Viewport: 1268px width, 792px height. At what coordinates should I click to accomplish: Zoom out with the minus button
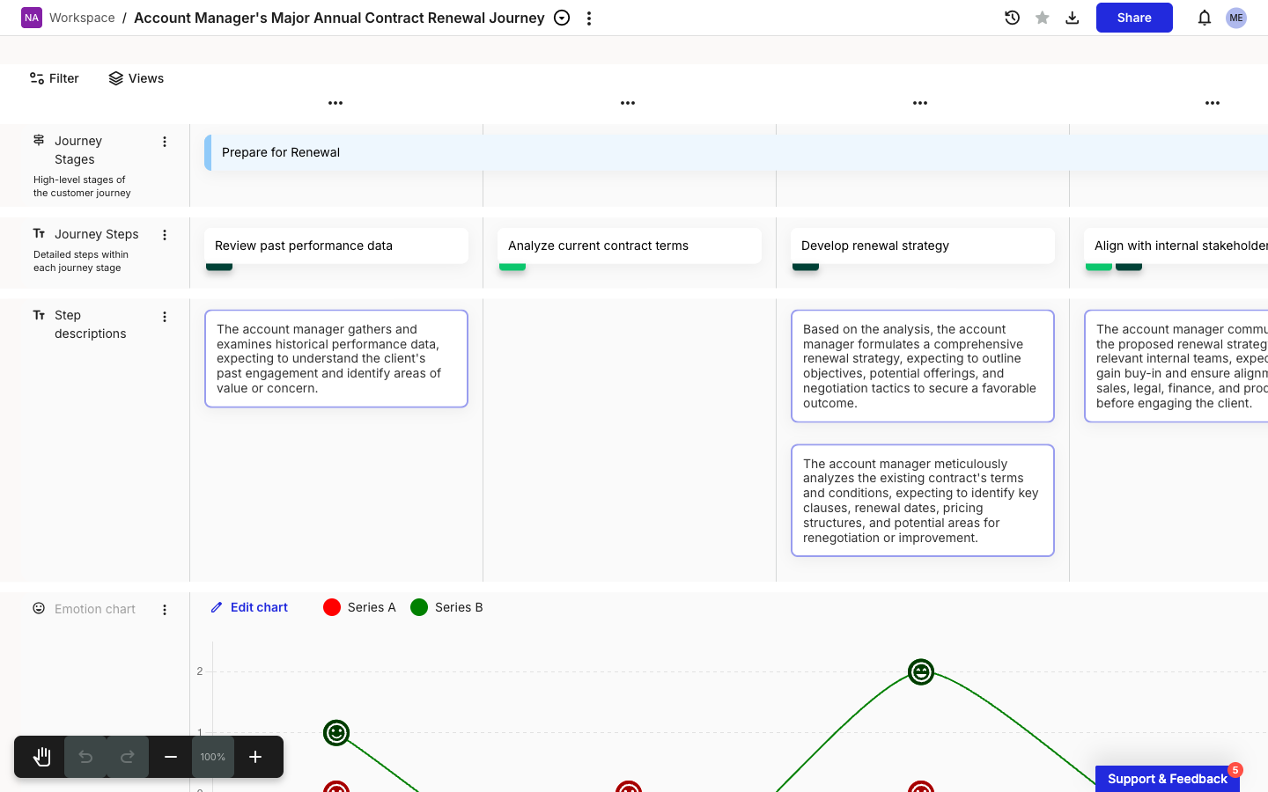click(x=171, y=757)
